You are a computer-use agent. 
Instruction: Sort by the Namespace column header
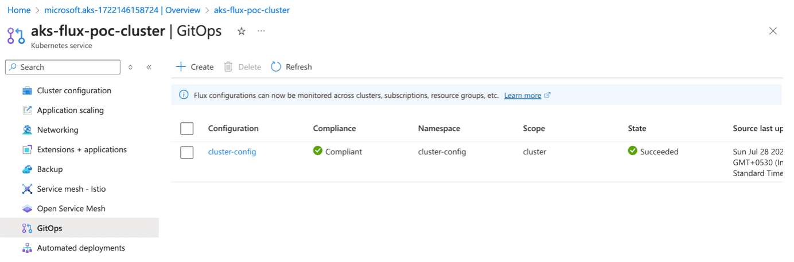click(439, 129)
